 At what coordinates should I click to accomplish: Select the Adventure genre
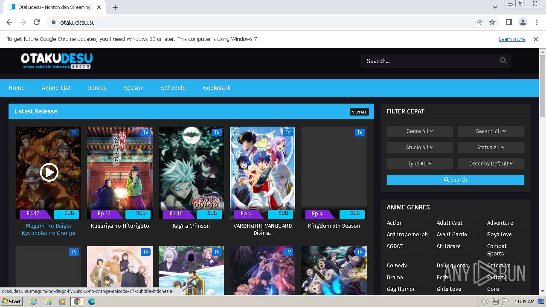point(500,223)
